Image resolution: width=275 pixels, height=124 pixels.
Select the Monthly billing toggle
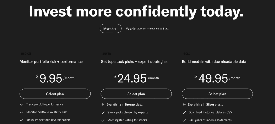point(110,29)
